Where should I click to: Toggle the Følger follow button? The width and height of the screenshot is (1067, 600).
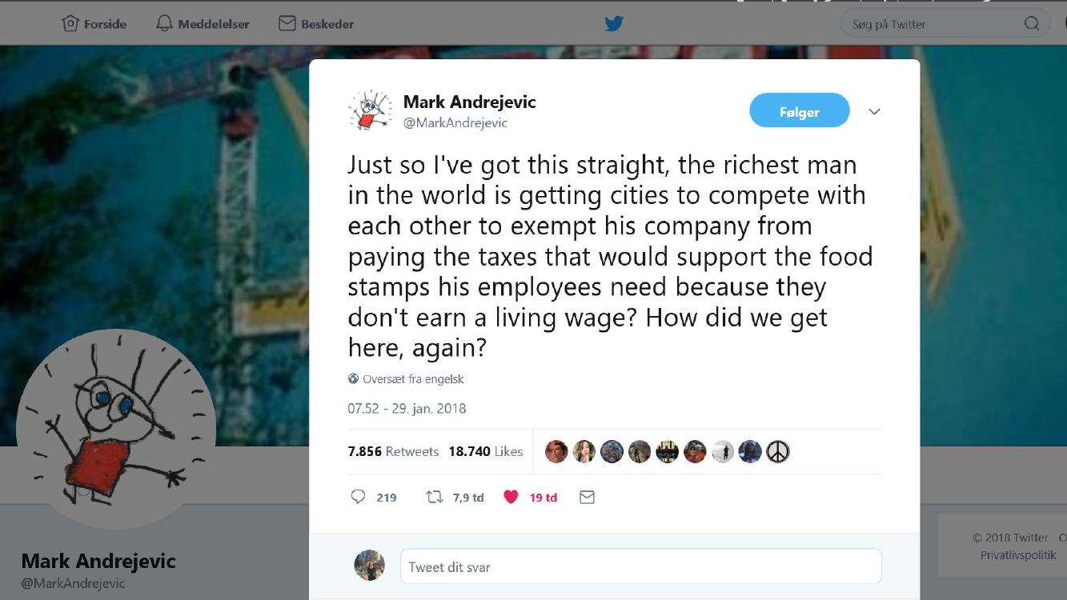[799, 111]
